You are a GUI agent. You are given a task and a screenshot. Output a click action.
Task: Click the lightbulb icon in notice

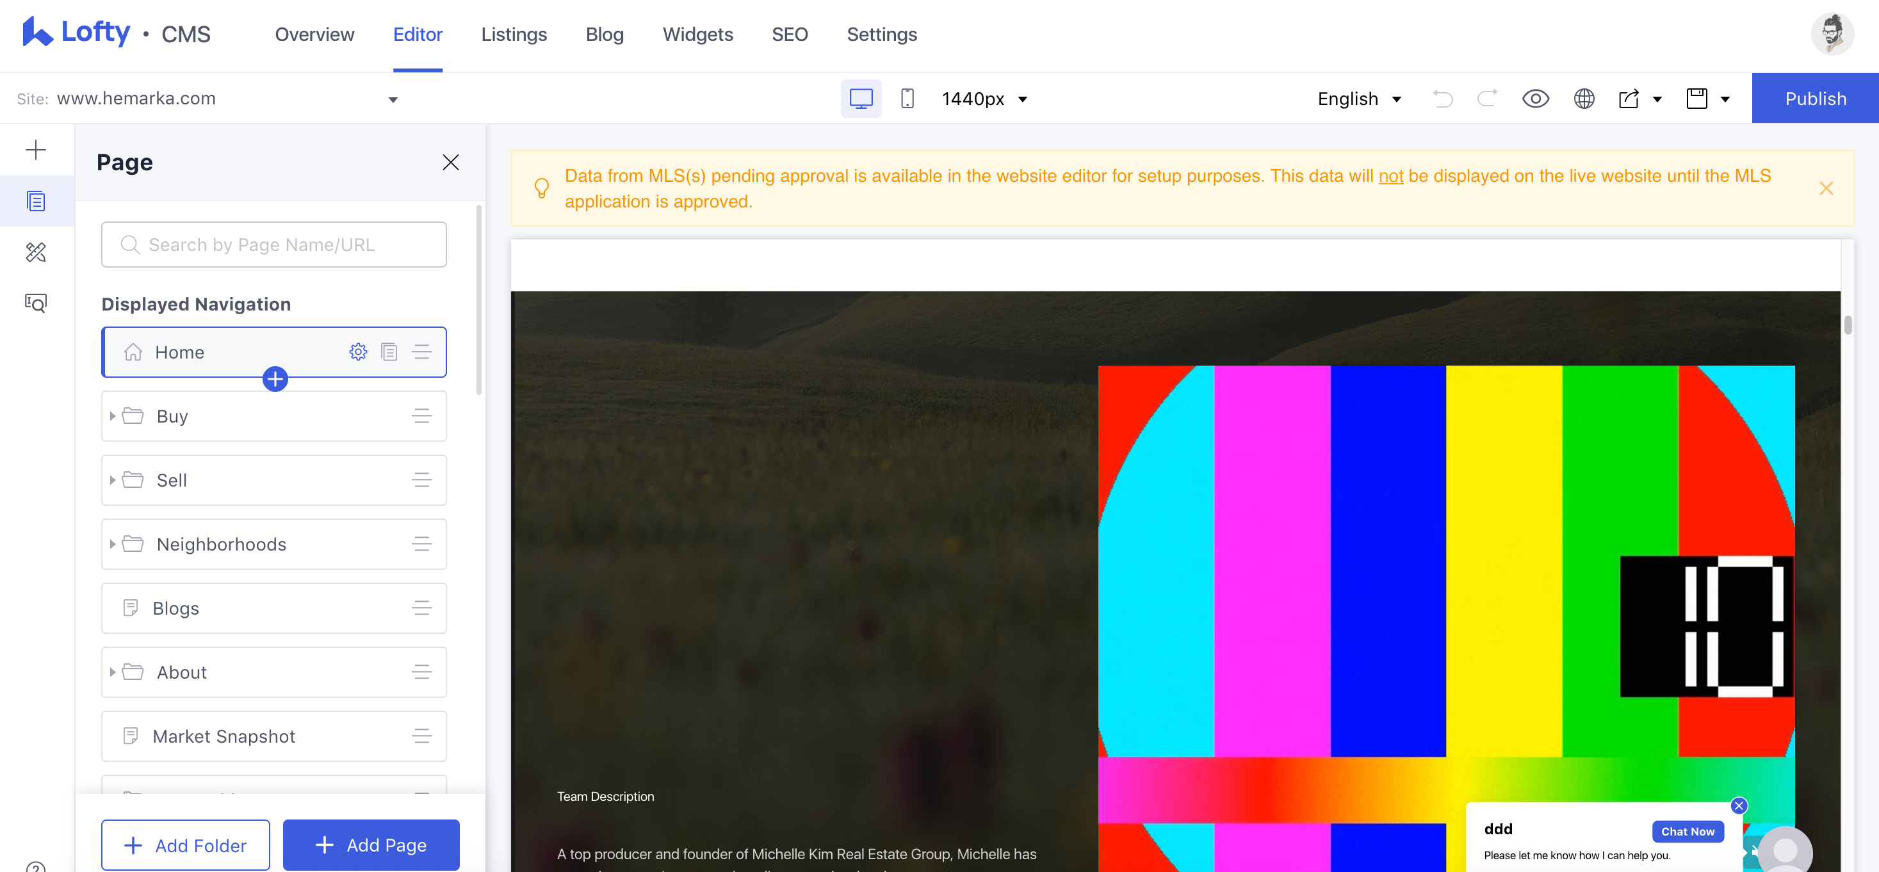(541, 188)
